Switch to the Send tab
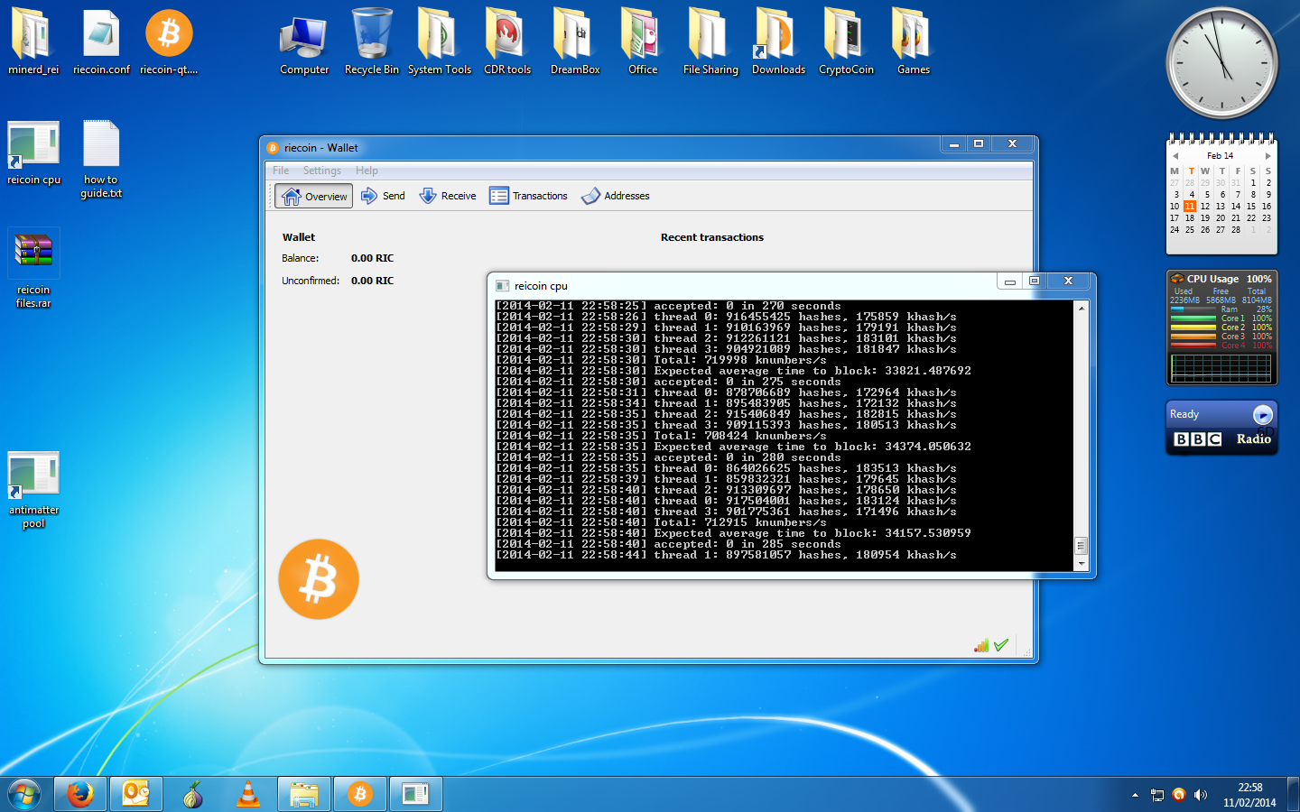 coord(383,196)
